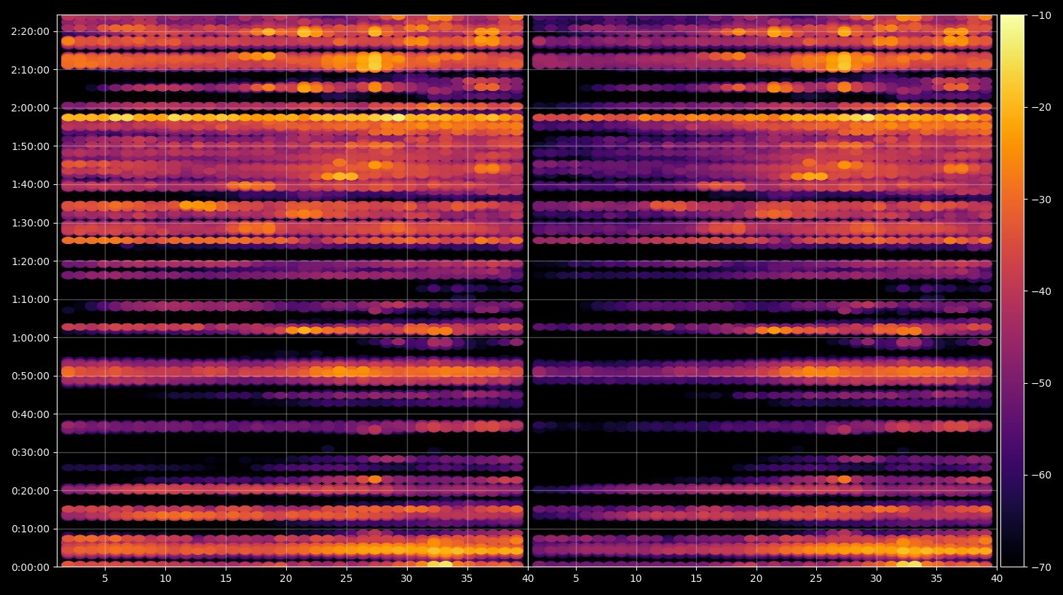This screenshot has height=595, width=1063.
Task: Click the 0:30:00 y-axis tick label
Action: click(x=31, y=452)
